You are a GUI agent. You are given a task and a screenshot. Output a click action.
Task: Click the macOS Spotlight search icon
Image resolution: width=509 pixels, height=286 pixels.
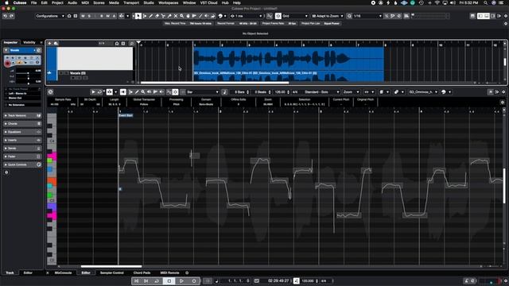point(485,2)
